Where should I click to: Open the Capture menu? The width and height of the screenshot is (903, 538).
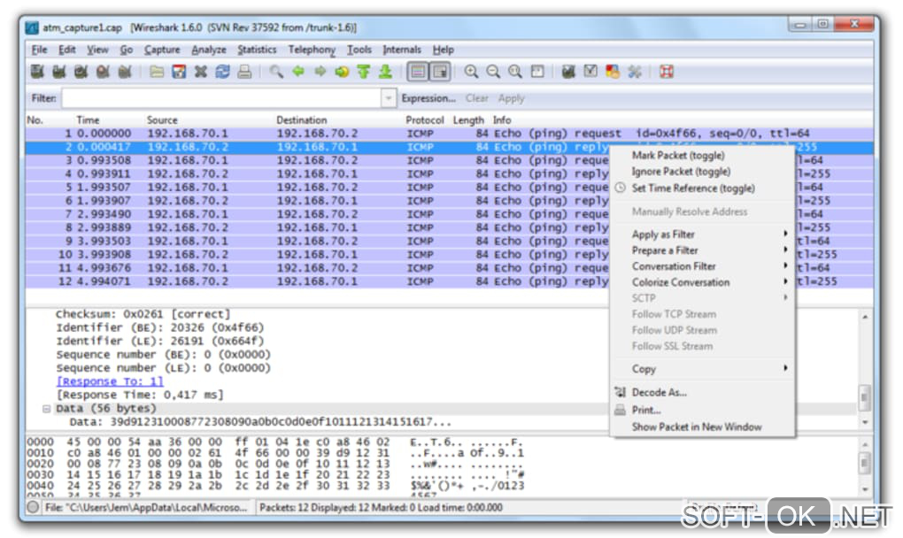click(x=162, y=50)
